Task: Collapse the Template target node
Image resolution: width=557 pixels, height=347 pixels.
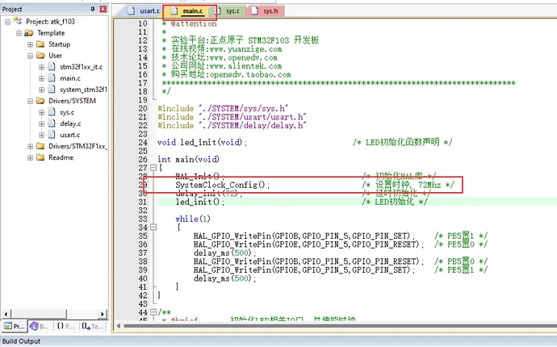Action: [x=18, y=33]
